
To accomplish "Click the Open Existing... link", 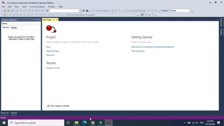I will click(53, 51).
